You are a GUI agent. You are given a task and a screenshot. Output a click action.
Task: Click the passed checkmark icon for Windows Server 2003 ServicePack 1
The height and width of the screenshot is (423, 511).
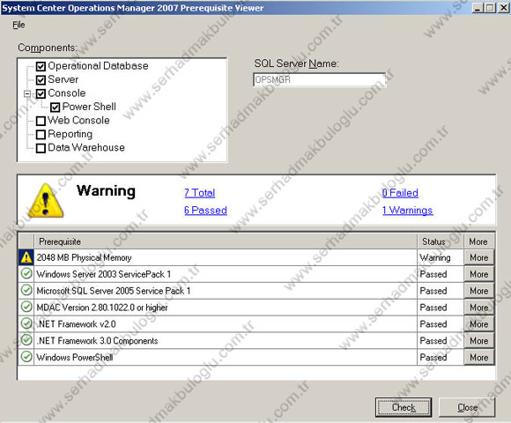point(26,273)
